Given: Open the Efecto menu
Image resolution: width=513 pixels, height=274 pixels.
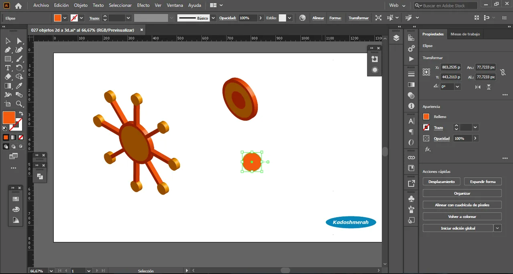Looking at the screenshot, I should [143, 6].
